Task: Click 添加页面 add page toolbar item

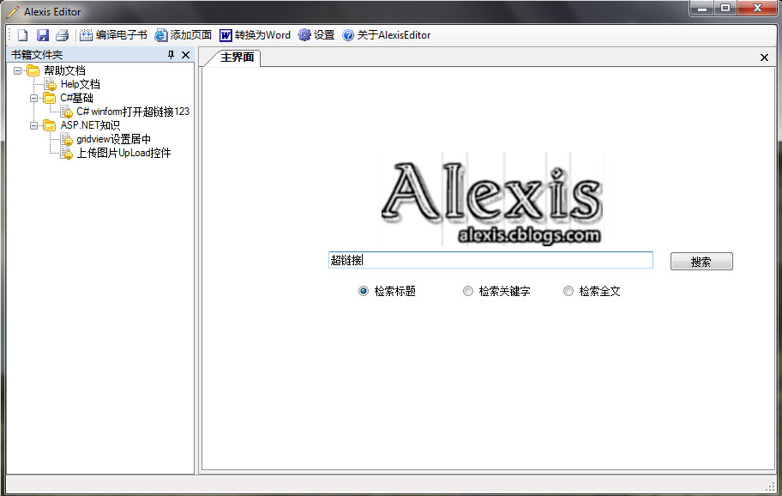Action: (x=183, y=35)
